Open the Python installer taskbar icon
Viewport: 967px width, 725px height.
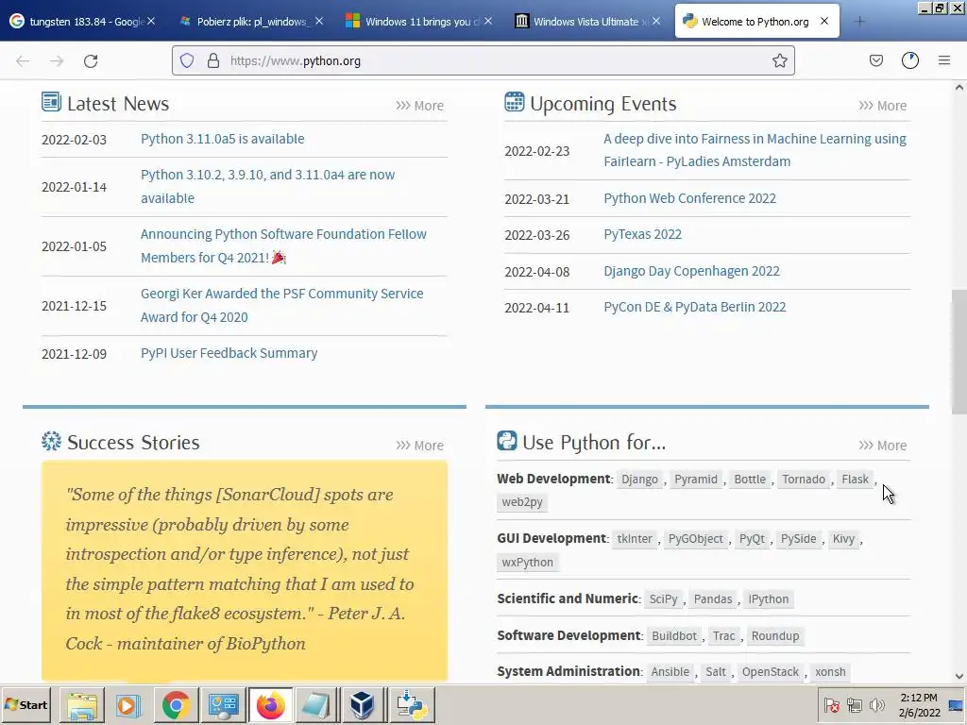(412, 705)
